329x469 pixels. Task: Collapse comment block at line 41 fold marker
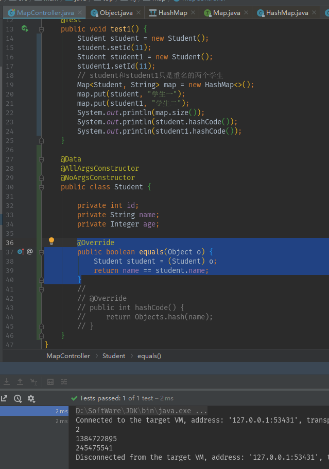(42, 289)
